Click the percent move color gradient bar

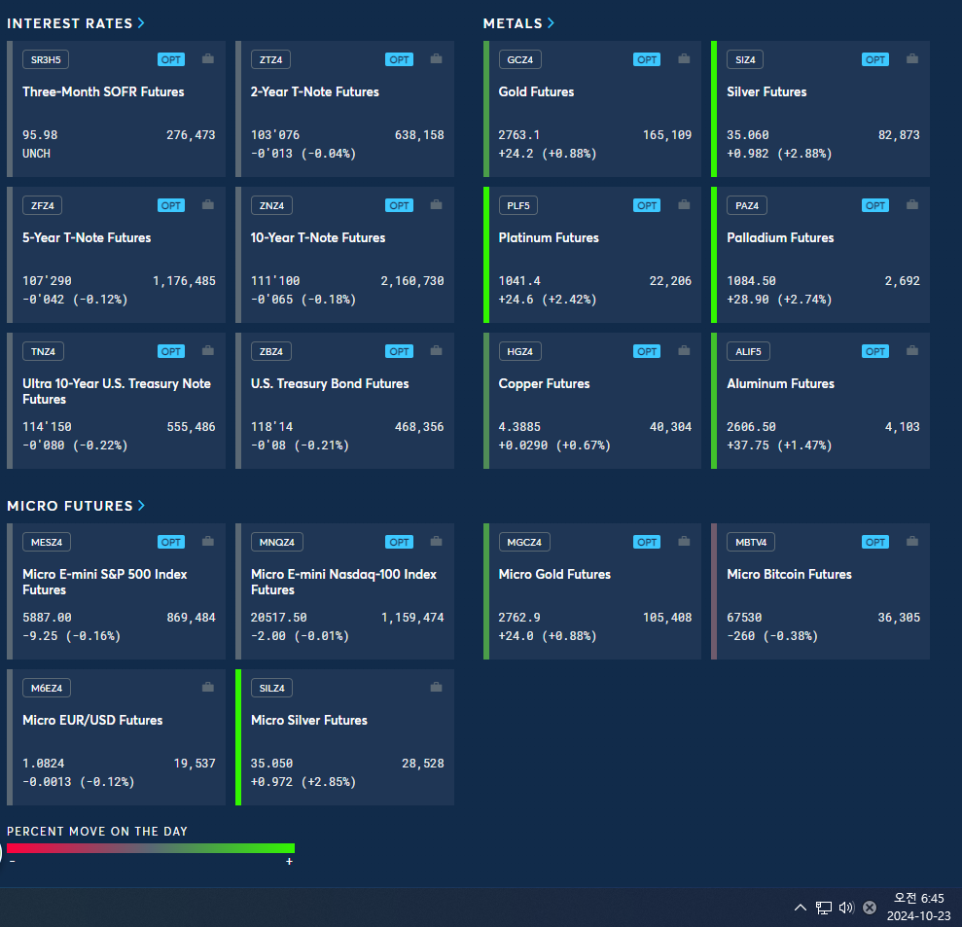pos(151,848)
